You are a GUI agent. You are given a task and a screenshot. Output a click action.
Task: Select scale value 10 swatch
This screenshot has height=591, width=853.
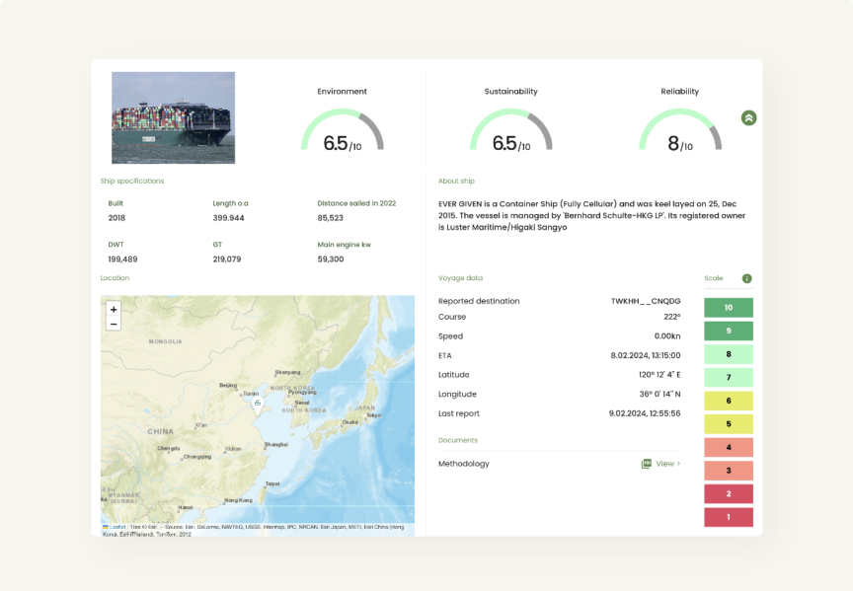(x=729, y=307)
